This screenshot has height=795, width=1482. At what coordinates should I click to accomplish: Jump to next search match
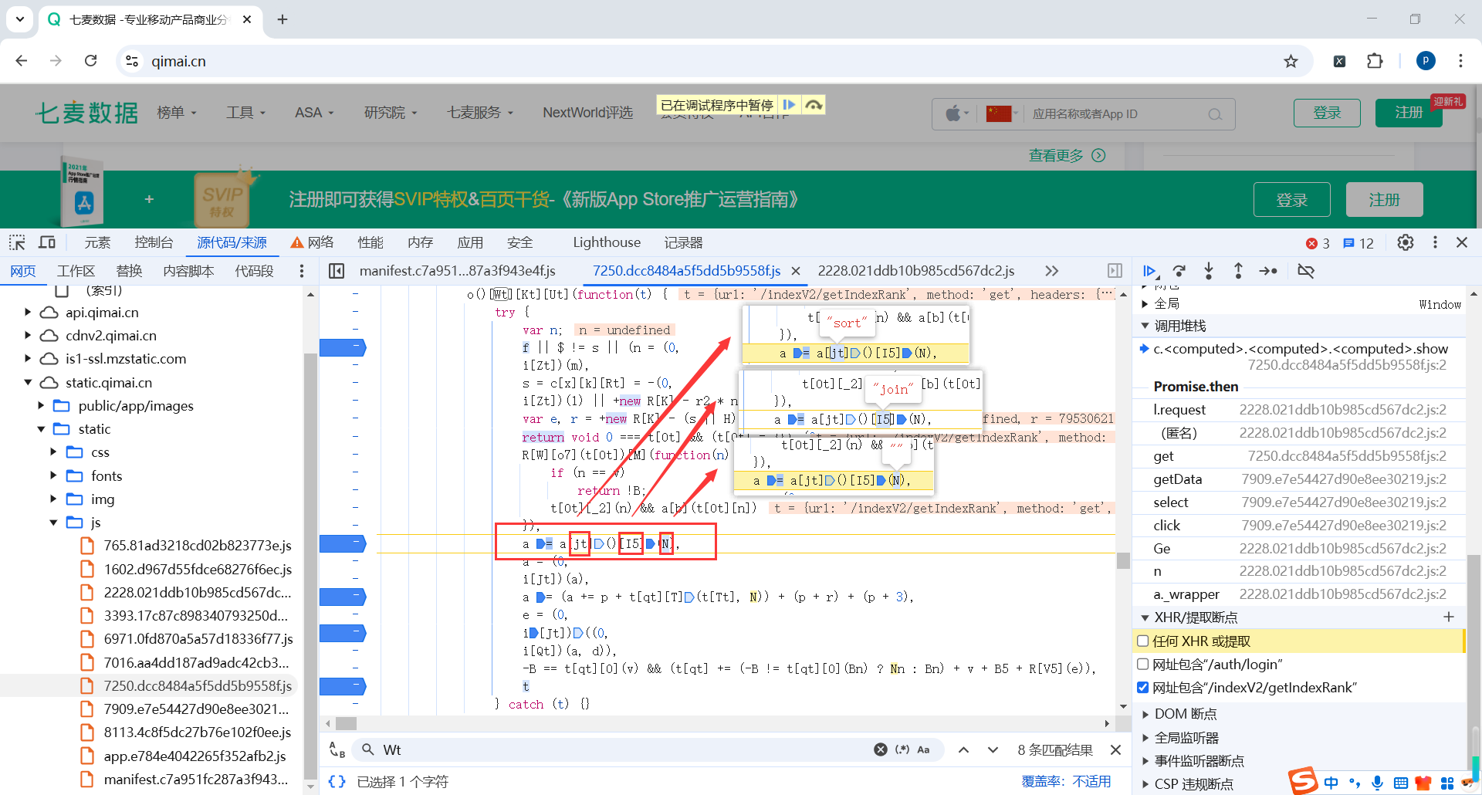993,749
